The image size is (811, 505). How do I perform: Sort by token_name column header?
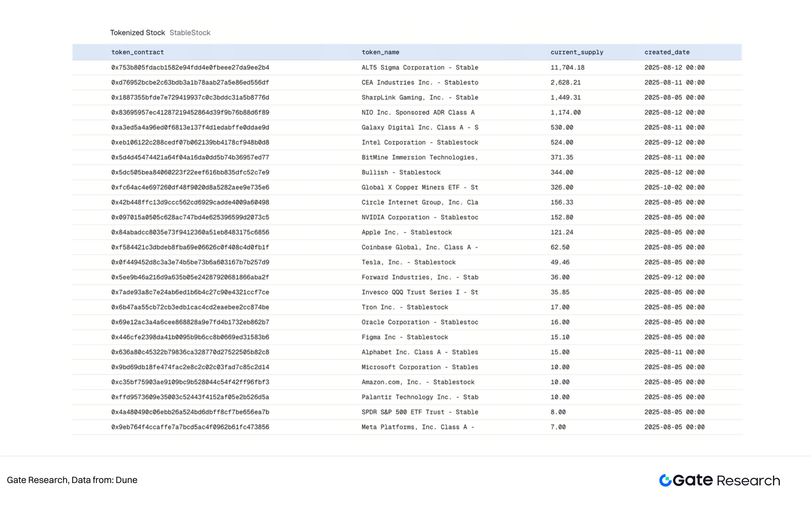[380, 52]
